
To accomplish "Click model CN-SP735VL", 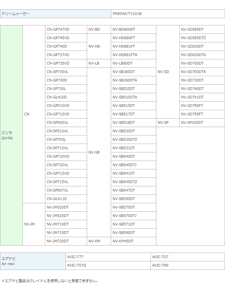I will click(66, 72).
